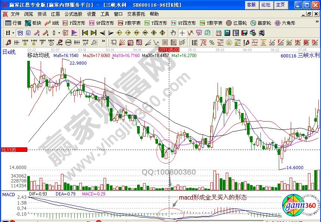
Task: Click the wave-9 staircase icon
Action: point(46,33)
